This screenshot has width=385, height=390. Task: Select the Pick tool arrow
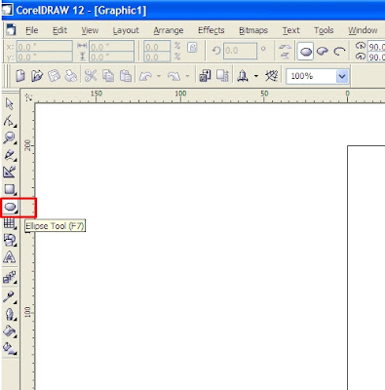[x=10, y=104]
